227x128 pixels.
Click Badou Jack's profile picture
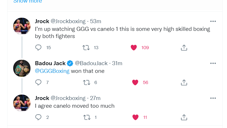point(22,68)
